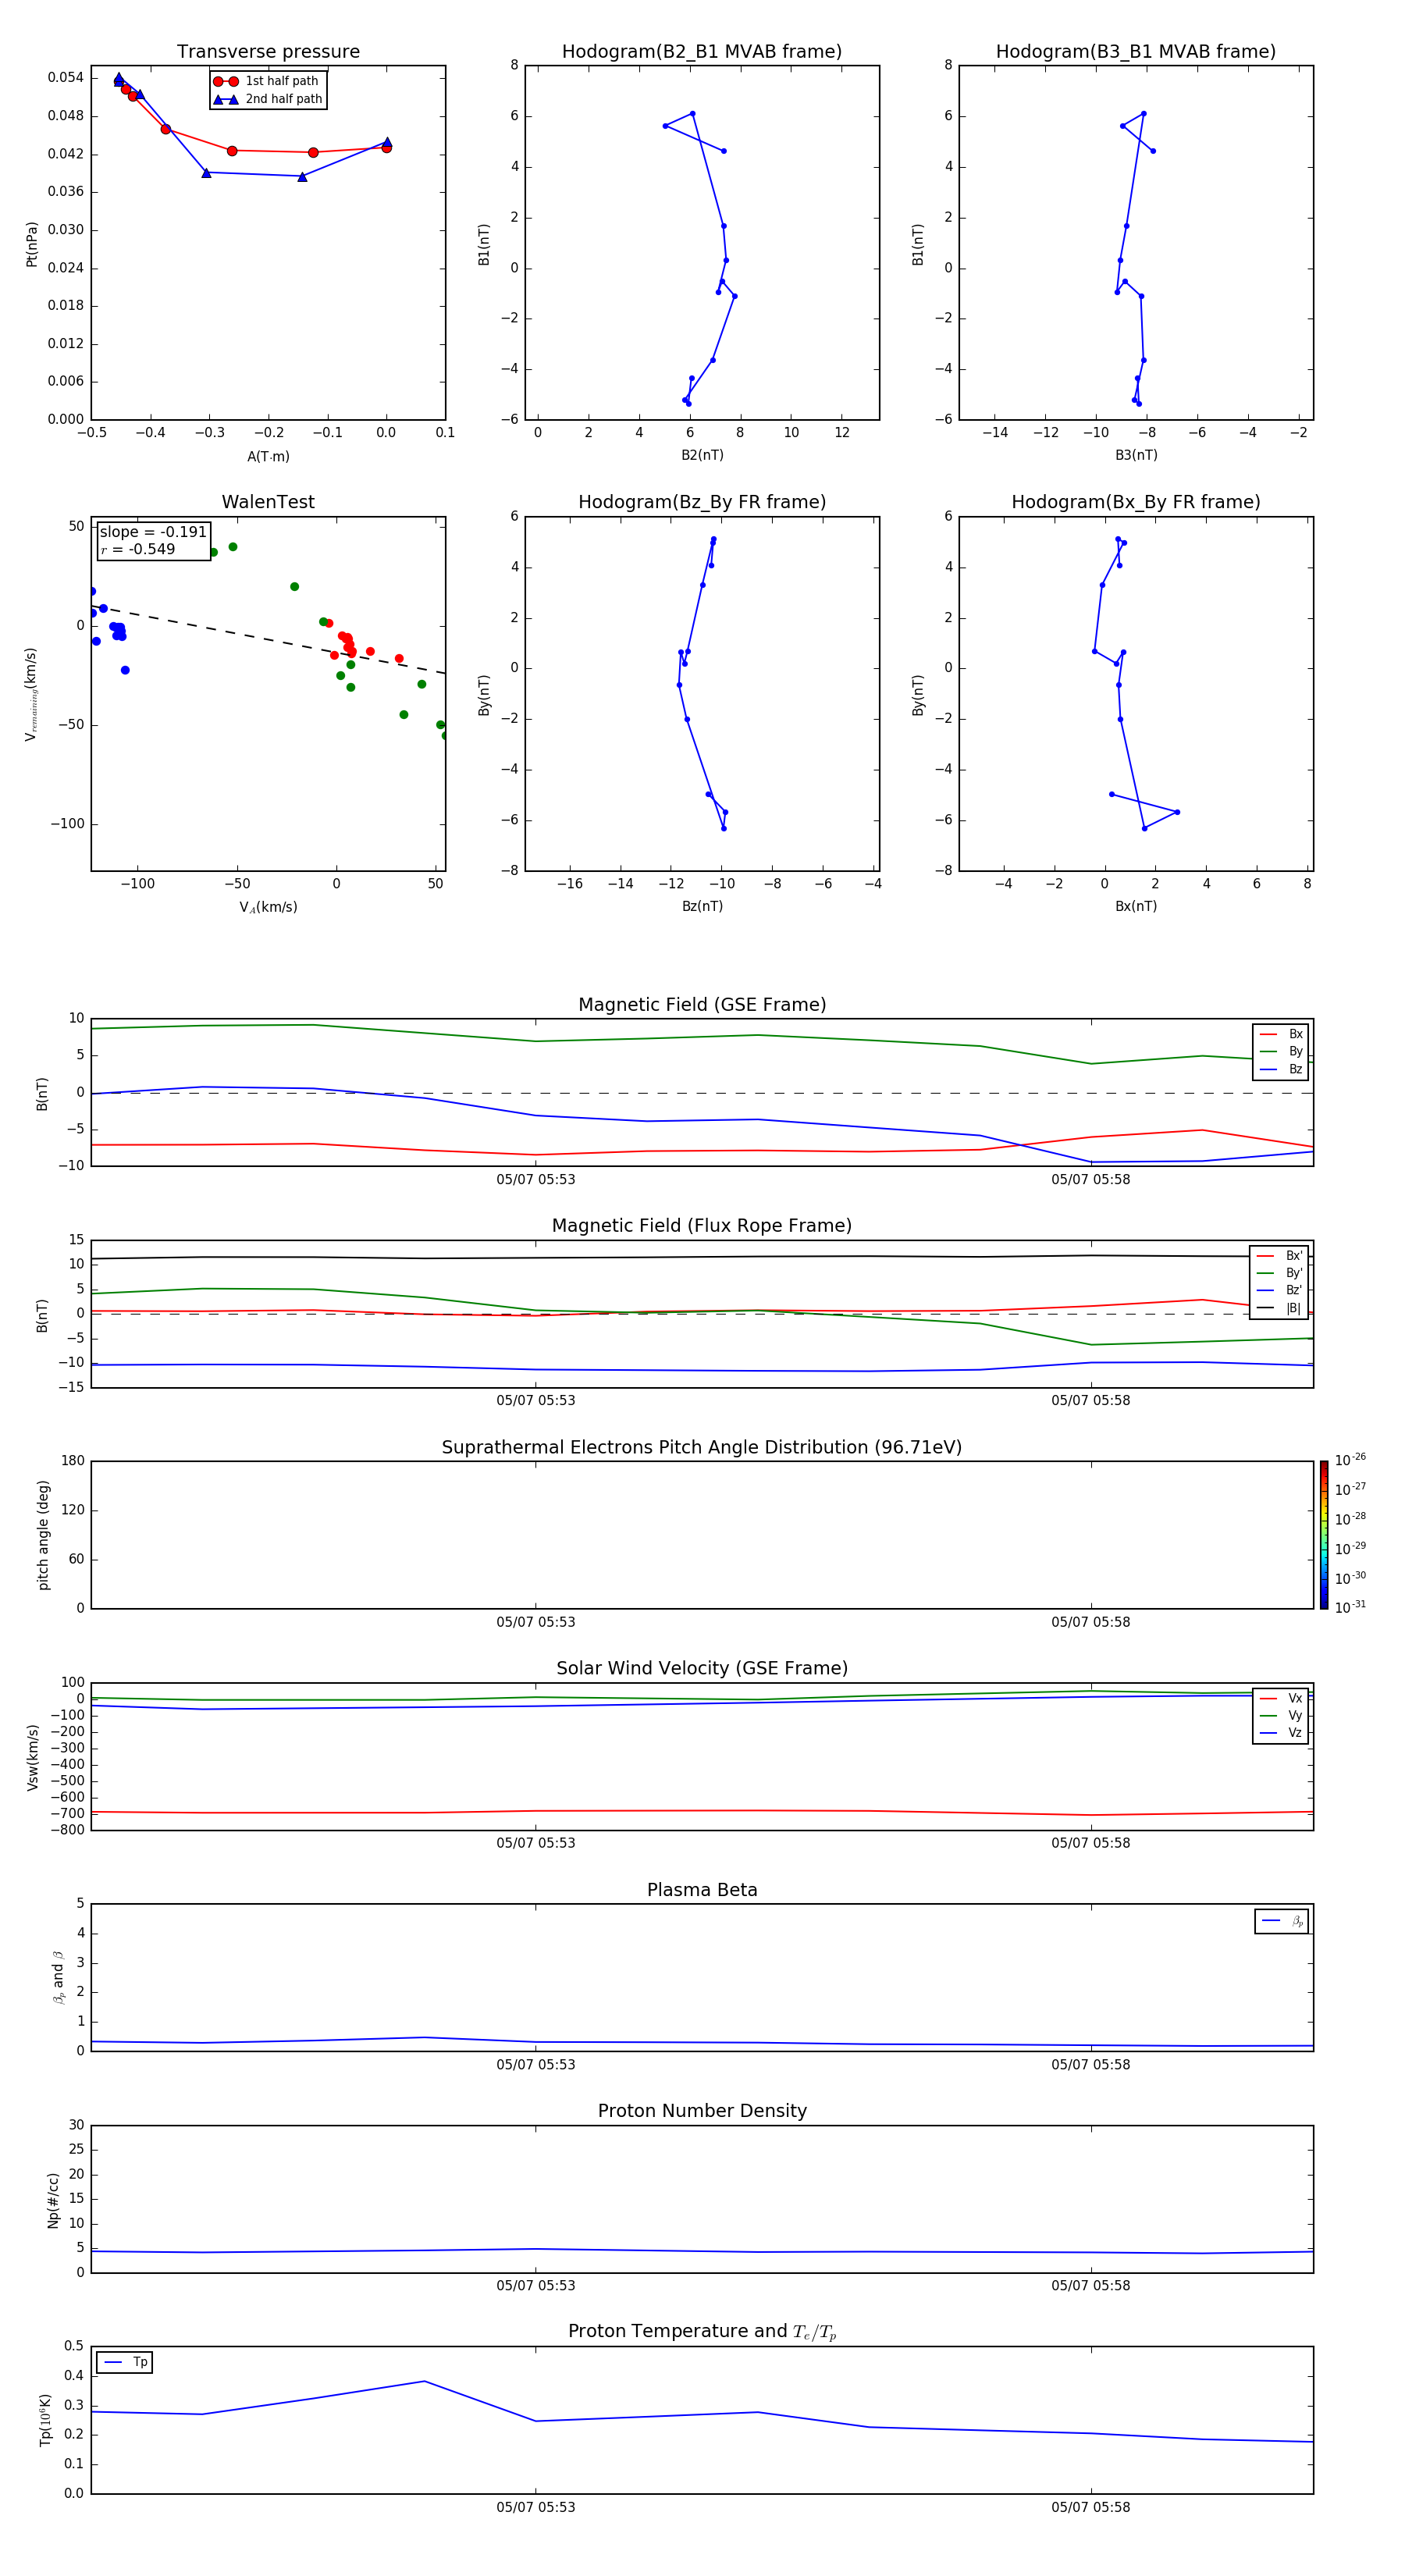Click the 'Hodogram(B2_B1 MVAB frame)' title
The height and width of the screenshot is (2576, 1405).
702,52
